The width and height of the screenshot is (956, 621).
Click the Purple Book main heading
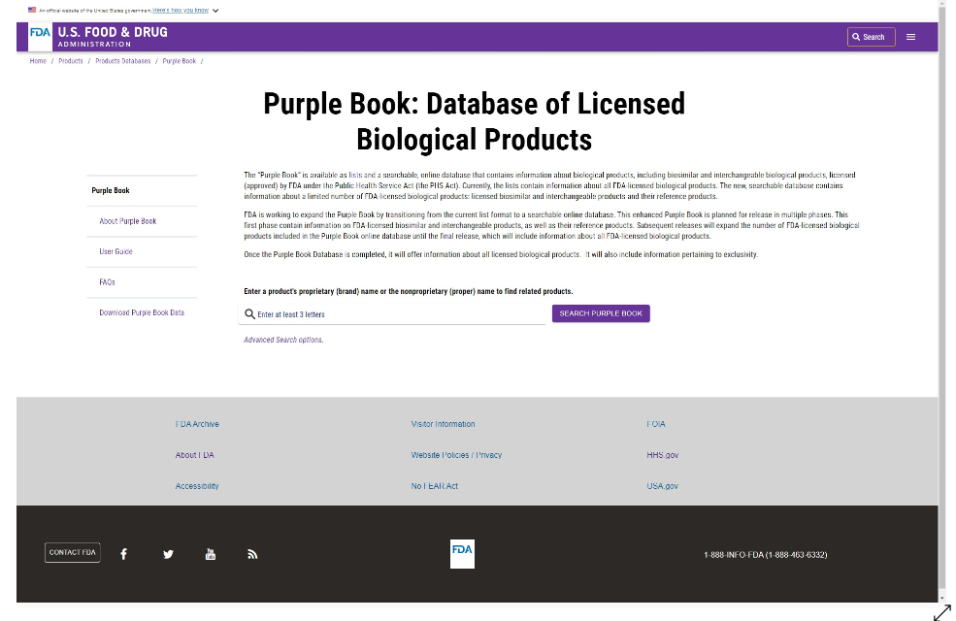[x=475, y=121]
